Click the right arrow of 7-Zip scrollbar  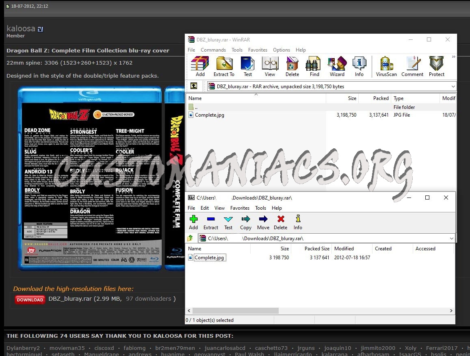(x=451, y=311)
